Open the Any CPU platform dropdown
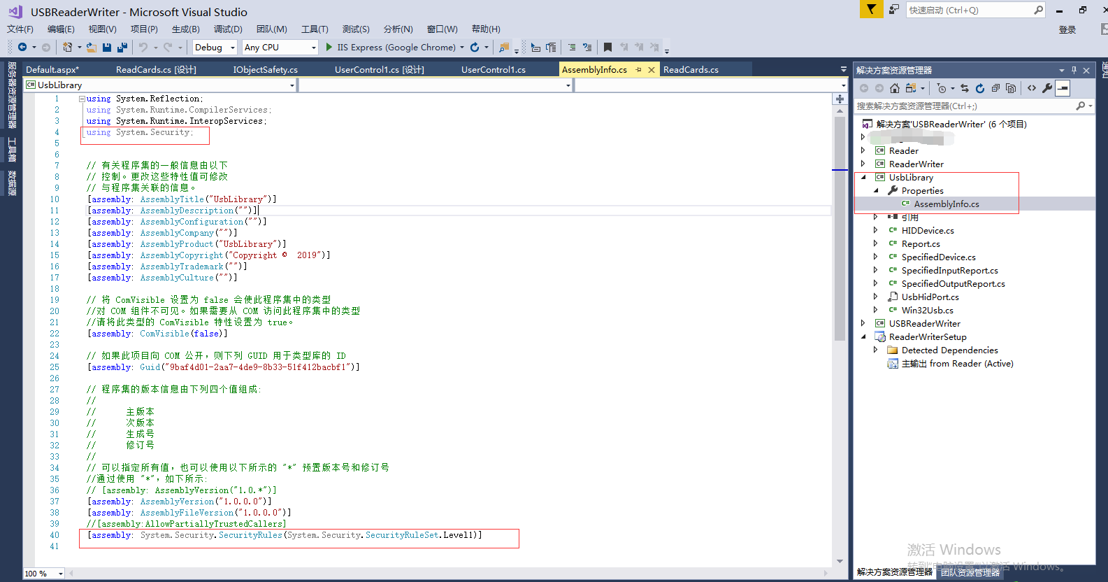Viewport: 1108px width, 582px height. pos(313,48)
